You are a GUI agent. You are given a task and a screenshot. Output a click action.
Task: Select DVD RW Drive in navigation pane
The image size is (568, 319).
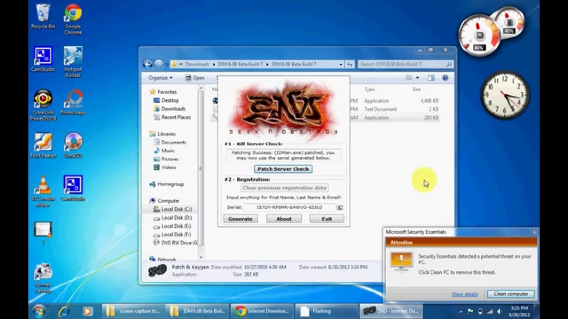click(x=176, y=243)
